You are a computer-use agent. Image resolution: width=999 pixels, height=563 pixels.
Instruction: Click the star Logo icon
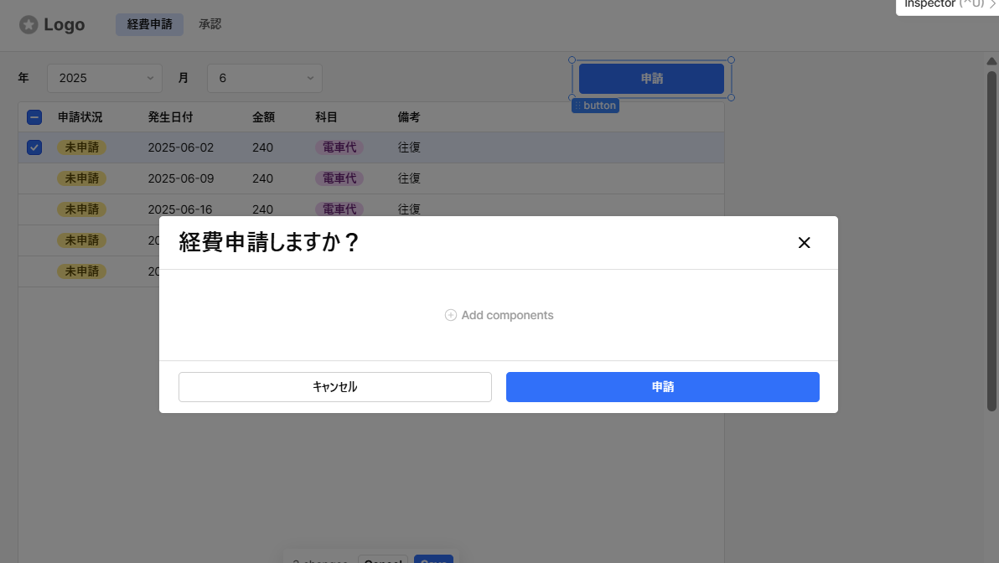[28, 25]
